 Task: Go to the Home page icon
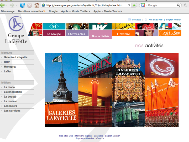point(37,5)
